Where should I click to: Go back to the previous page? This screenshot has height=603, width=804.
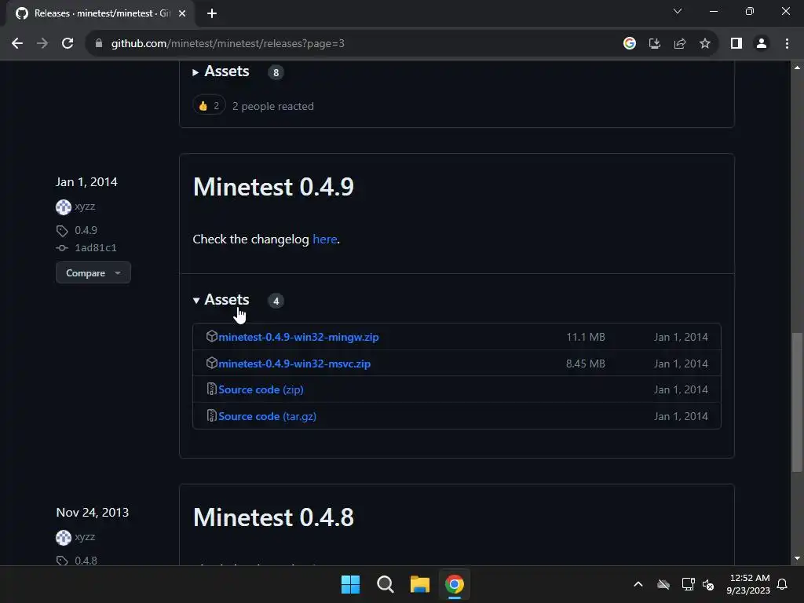coord(17,44)
